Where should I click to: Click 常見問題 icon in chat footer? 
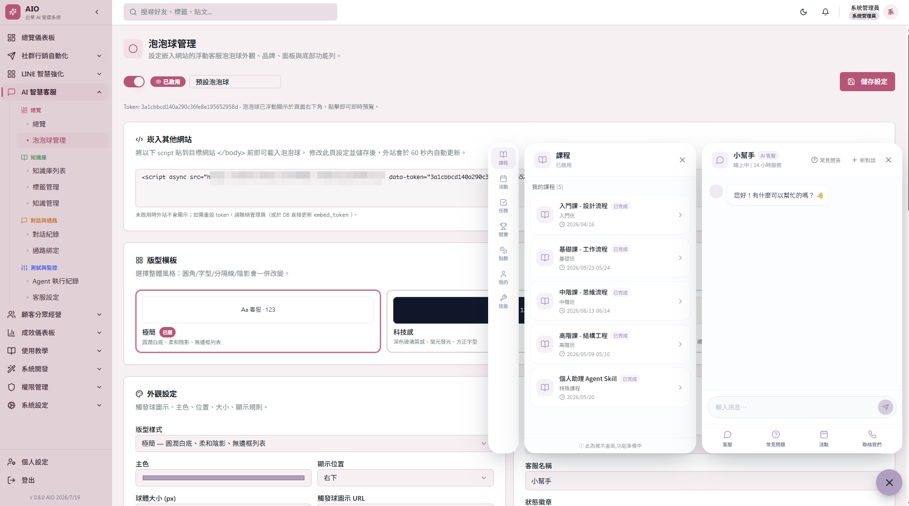pyautogui.click(x=776, y=438)
